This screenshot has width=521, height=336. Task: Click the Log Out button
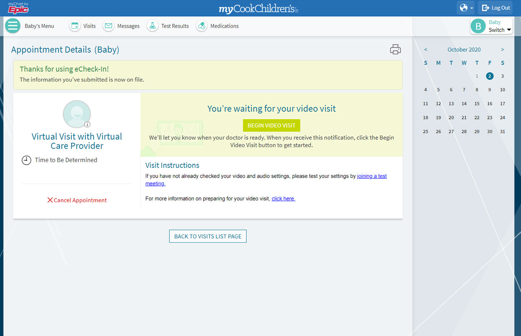tap(496, 8)
